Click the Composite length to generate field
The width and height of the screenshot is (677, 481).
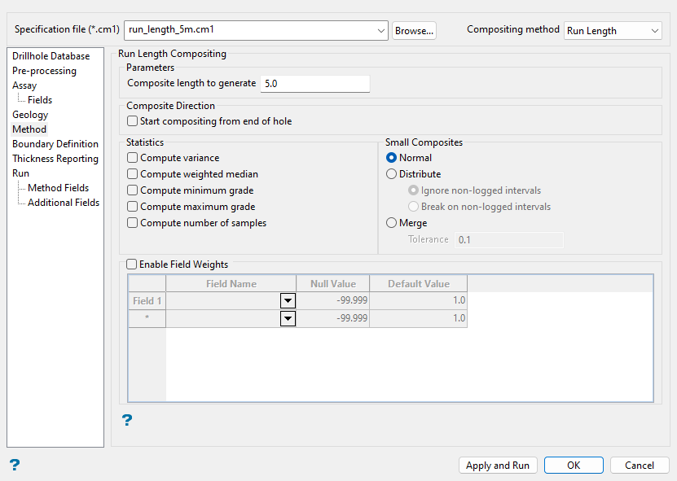[x=314, y=84]
